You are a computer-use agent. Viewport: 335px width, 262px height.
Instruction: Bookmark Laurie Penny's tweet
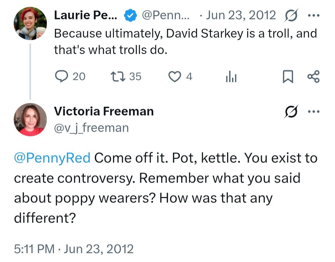coord(288,77)
